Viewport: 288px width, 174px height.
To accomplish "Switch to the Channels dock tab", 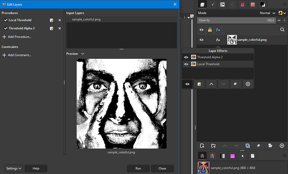I will click(x=243, y=5).
